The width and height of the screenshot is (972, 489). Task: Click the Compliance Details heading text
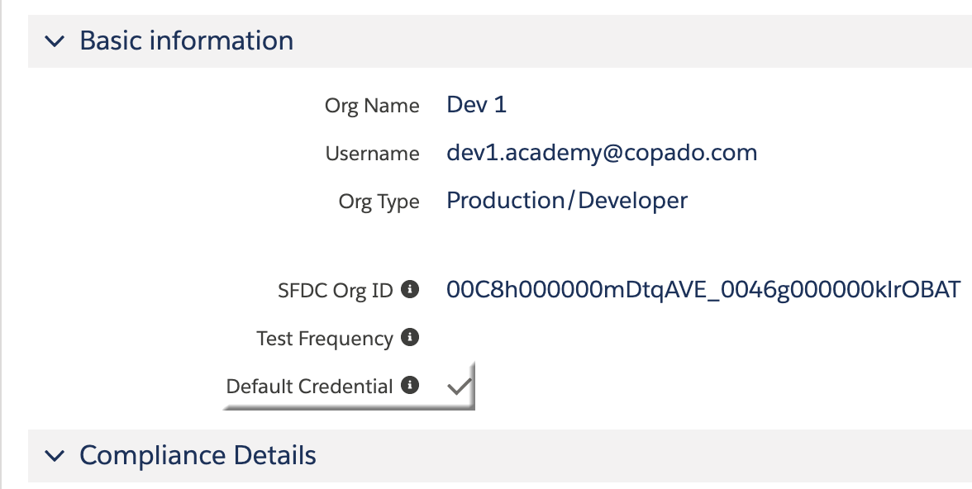[x=198, y=455]
